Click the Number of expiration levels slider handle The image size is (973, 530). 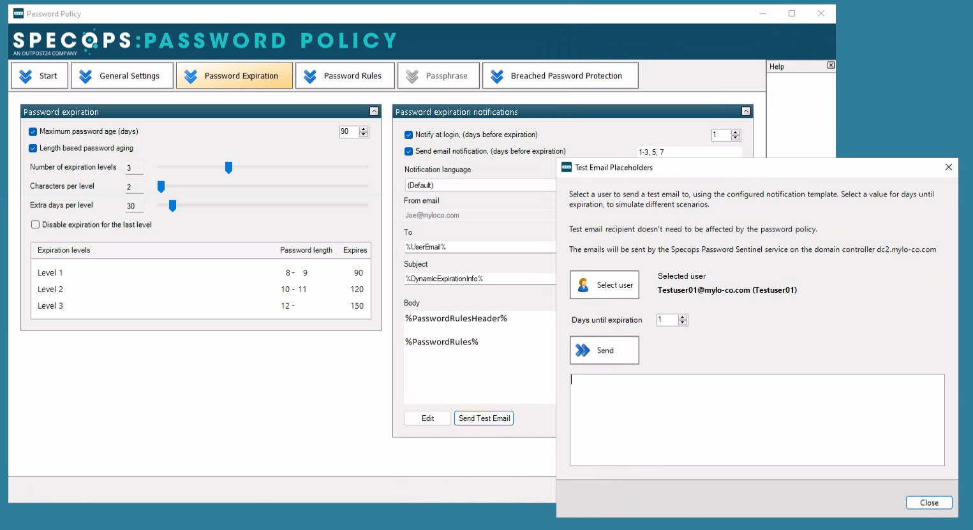(x=228, y=168)
